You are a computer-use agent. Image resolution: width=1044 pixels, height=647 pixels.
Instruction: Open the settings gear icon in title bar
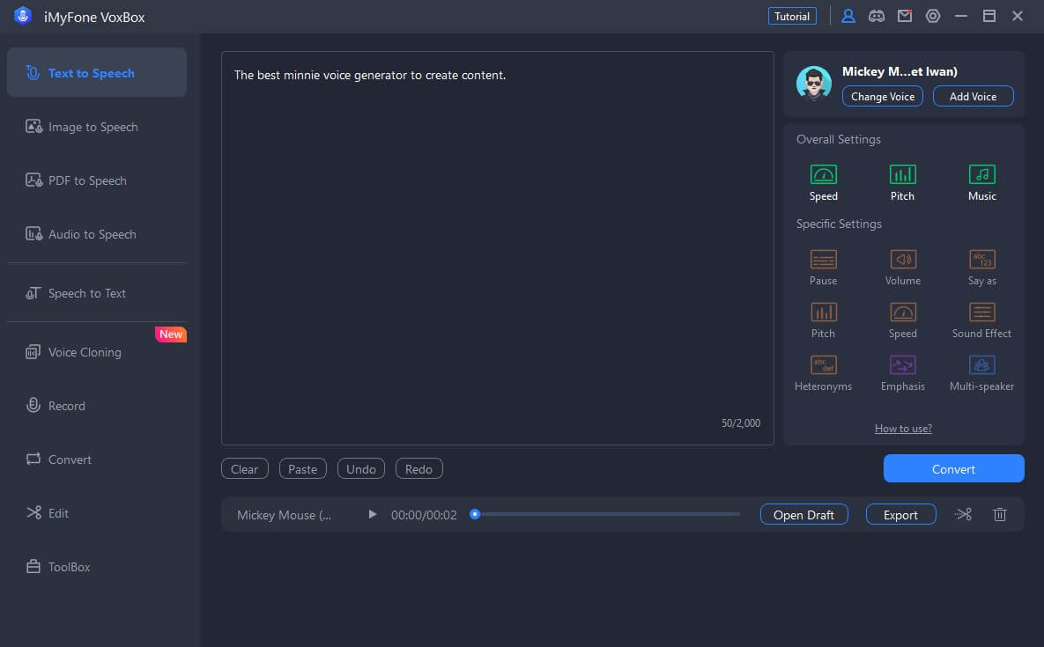click(x=933, y=16)
